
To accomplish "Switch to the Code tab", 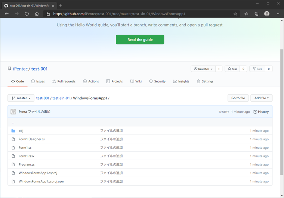I will click(x=18, y=81).
